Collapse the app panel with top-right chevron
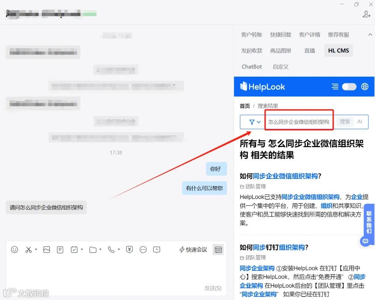Viewport: 375px width, 300px height. (370, 34)
